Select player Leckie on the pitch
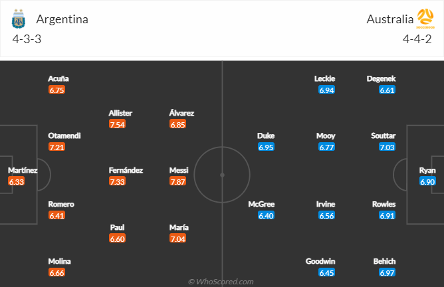Viewport: 444px width, 287px height. [x=325, y=78]
